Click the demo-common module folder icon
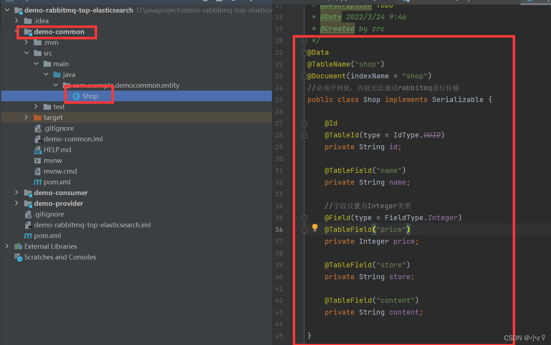The height and width of the screenshot is (345, 551). coord(28,32)
